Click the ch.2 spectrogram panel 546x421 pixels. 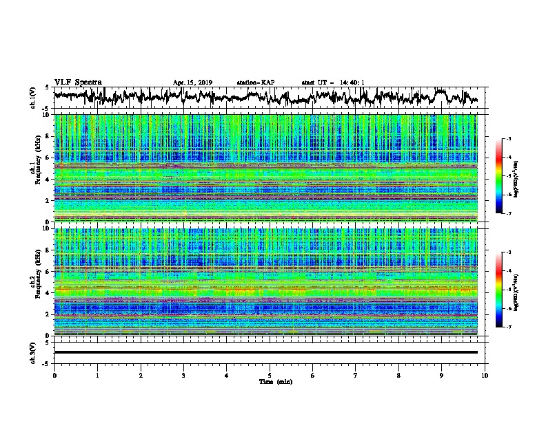pyautogui.click(x=266, y=282)
